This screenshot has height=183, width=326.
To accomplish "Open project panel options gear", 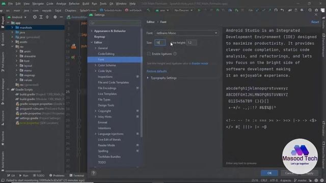I will (x=55, y=17).
